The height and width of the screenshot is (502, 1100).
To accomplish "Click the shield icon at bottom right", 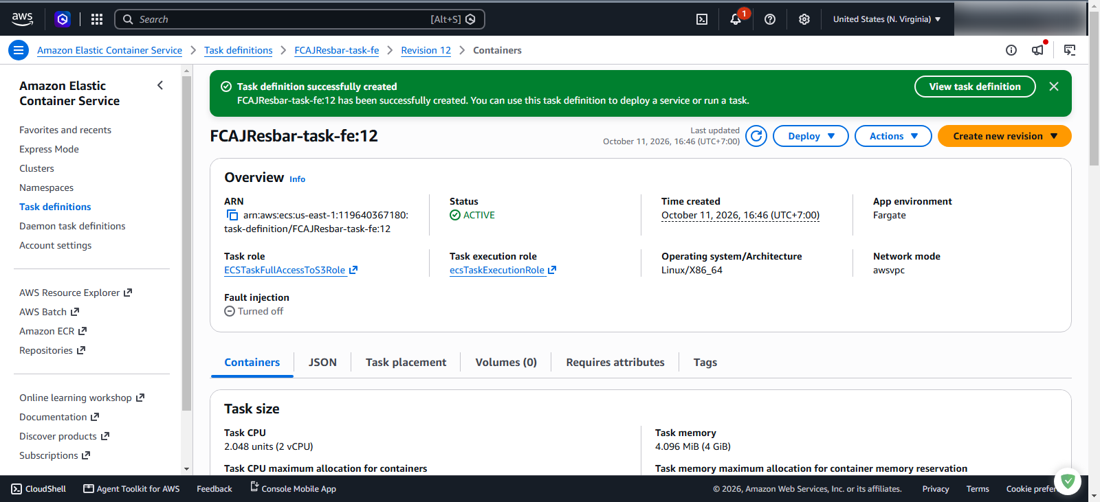I will [1068, 481].
